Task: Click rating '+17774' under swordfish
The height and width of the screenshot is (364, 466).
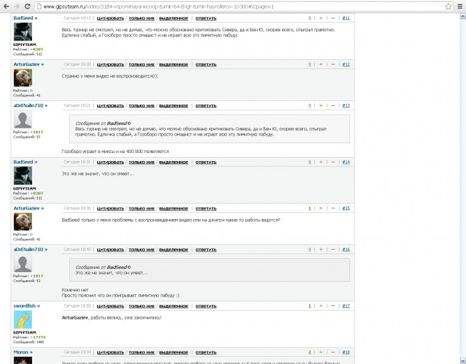Action: (38, 337)
